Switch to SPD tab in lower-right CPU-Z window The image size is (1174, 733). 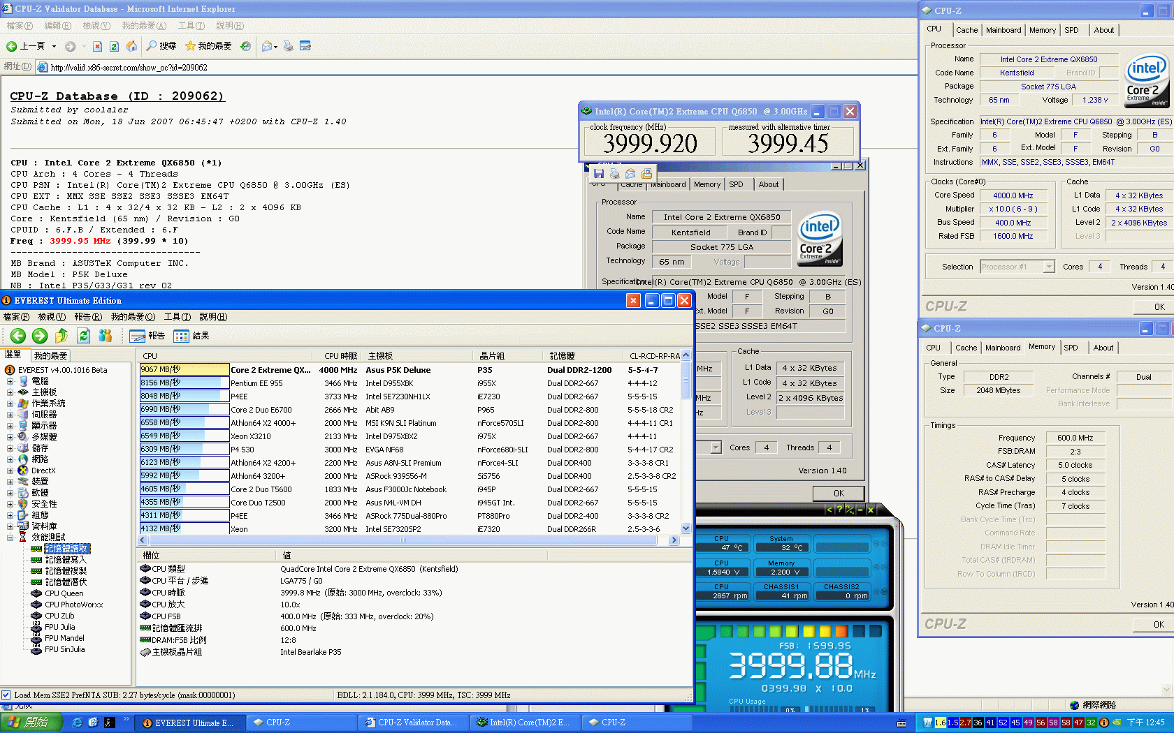tap(1071, 348)
